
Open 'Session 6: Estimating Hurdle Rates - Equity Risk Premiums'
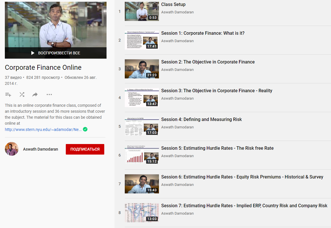click(242, 177)
